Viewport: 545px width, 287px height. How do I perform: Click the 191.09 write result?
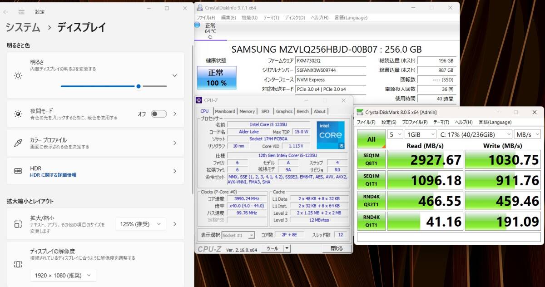(503, 221)
